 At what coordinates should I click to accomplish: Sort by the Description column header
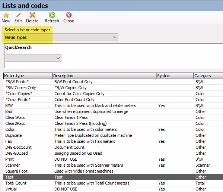[104, 76]
